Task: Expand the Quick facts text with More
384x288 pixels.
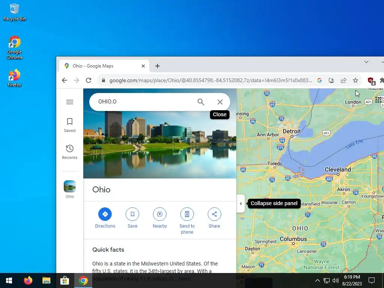Action: [x=184, y=279]
